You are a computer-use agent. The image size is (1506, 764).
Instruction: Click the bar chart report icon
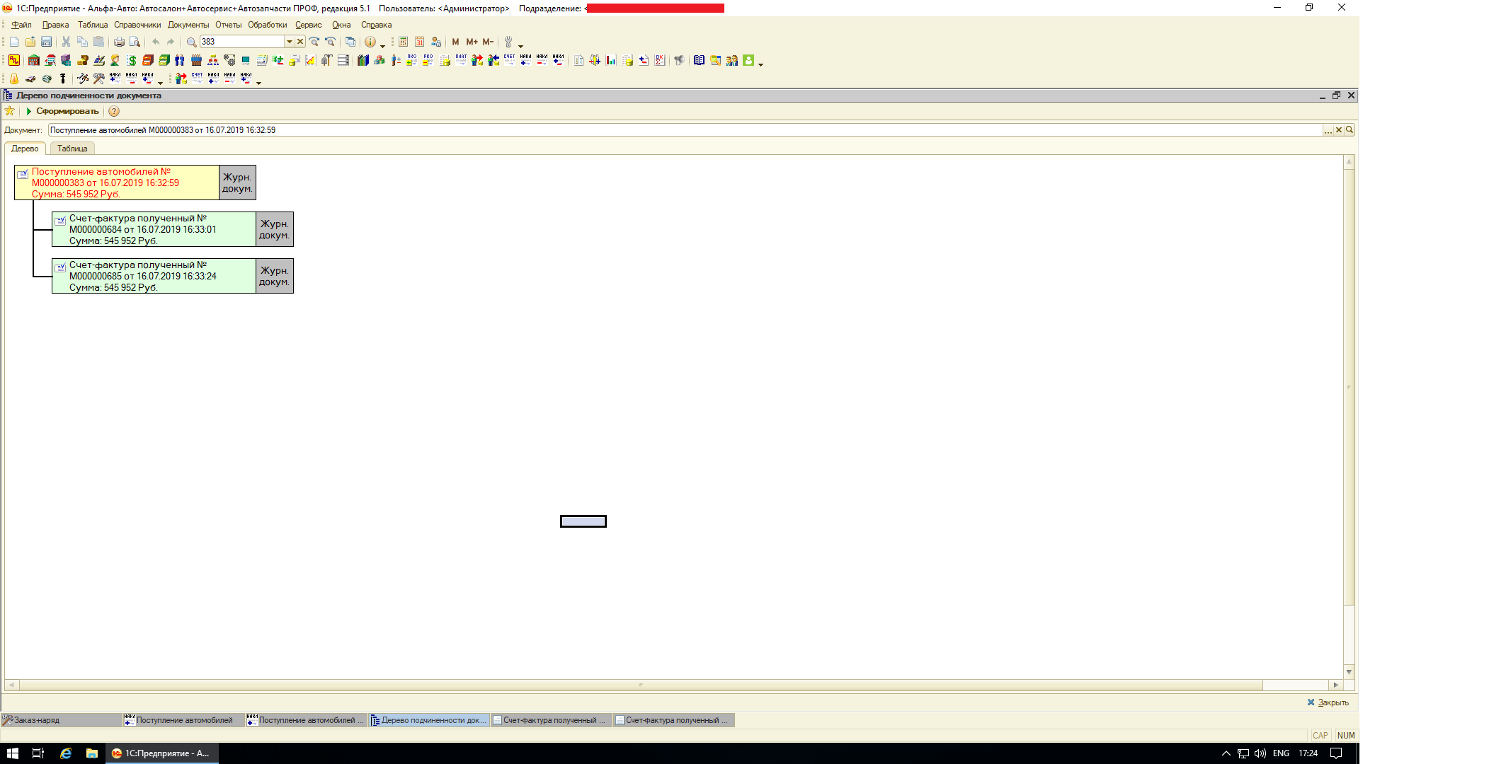click(x=611, y=60)
